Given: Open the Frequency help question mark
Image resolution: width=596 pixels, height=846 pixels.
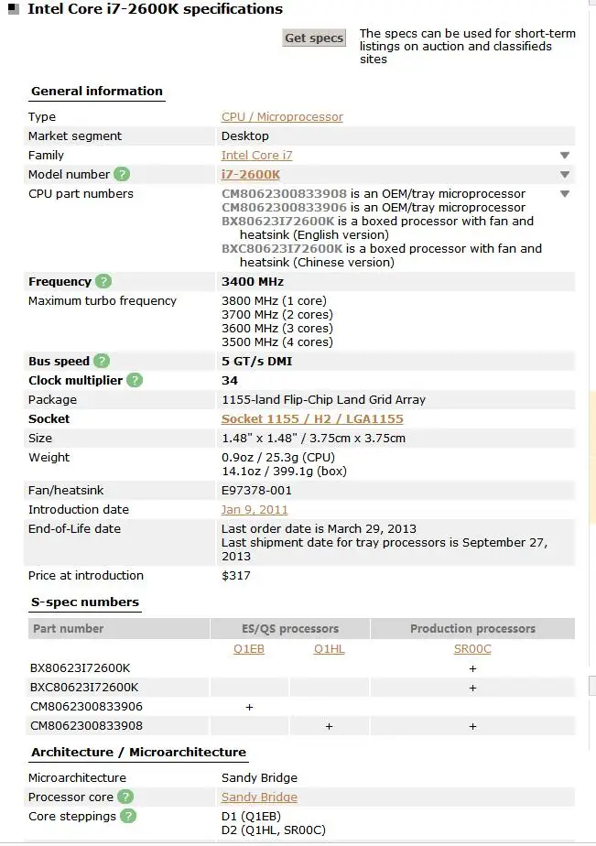Looking at the screenshot, I should [x=103, y=281].
